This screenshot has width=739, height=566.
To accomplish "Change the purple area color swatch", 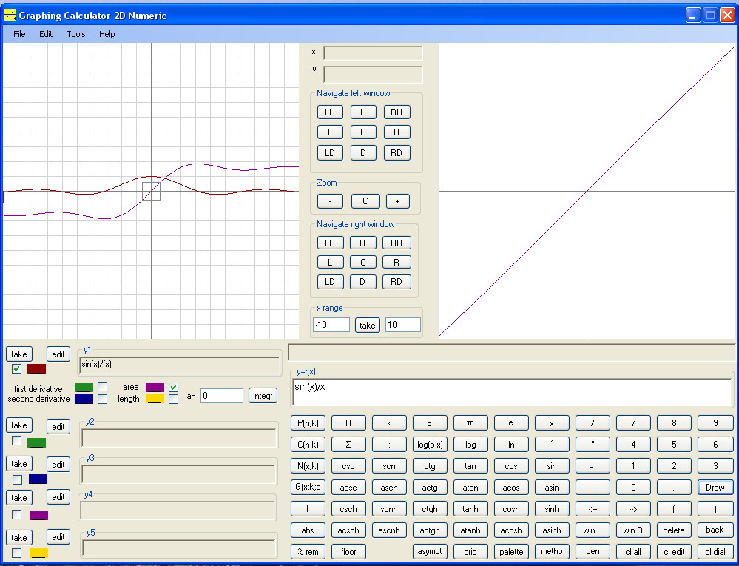I will [x=155, y=388].
